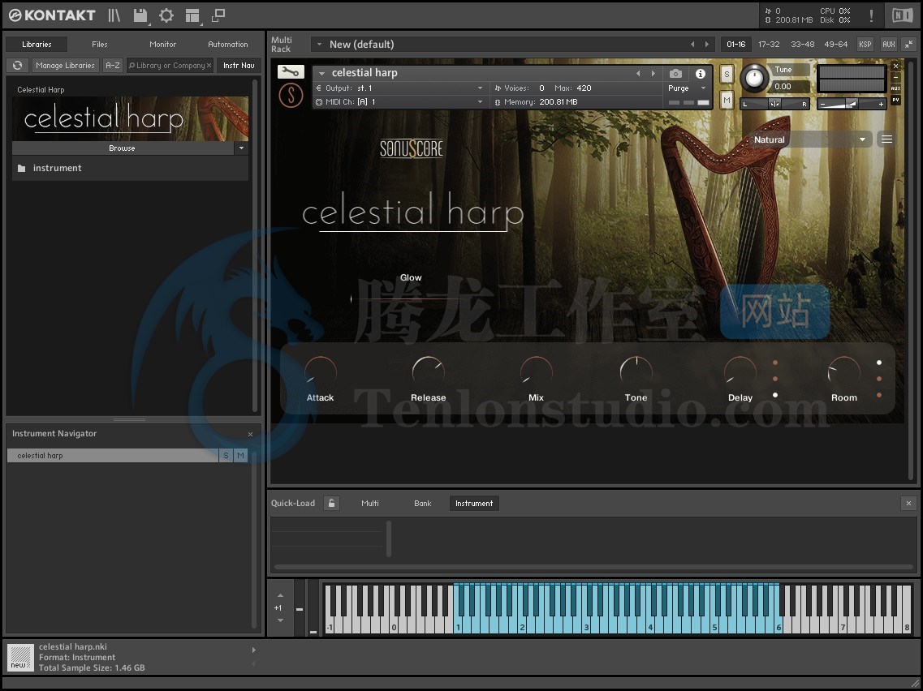Select Quick-Load Bank tab
The image size is (923, 691).
[x=423, y=504]
